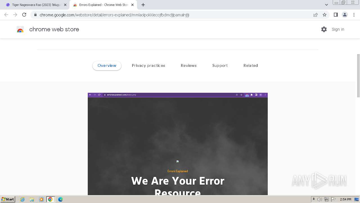
Task: Open the Chrome profile avatar
Action: coord(345,15)
